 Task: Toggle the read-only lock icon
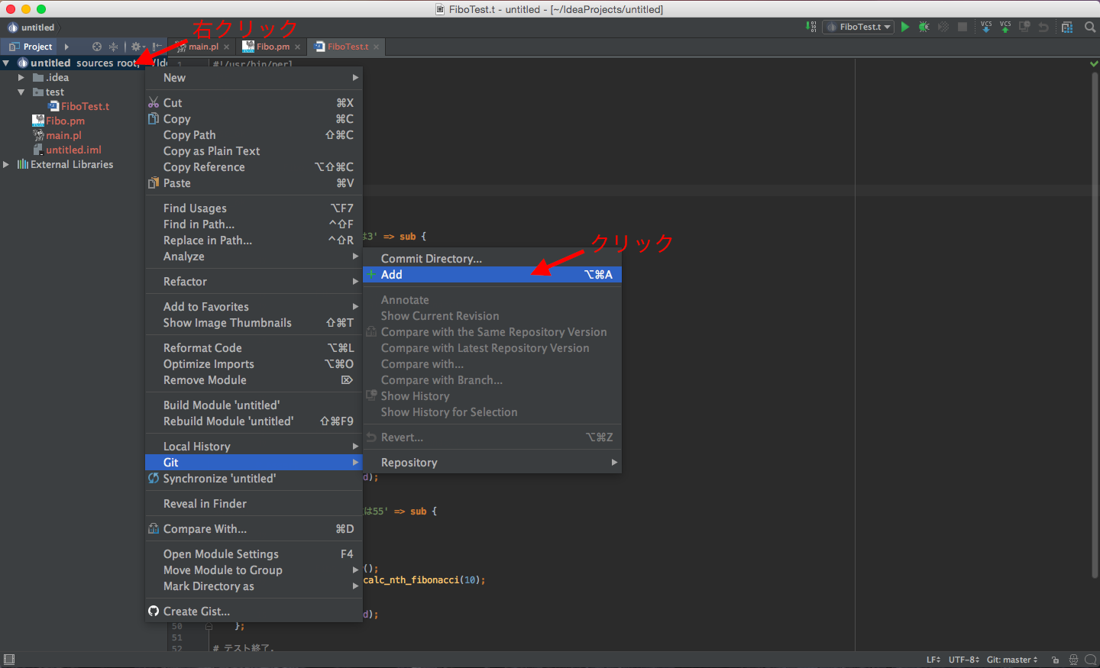(1055, 660)
